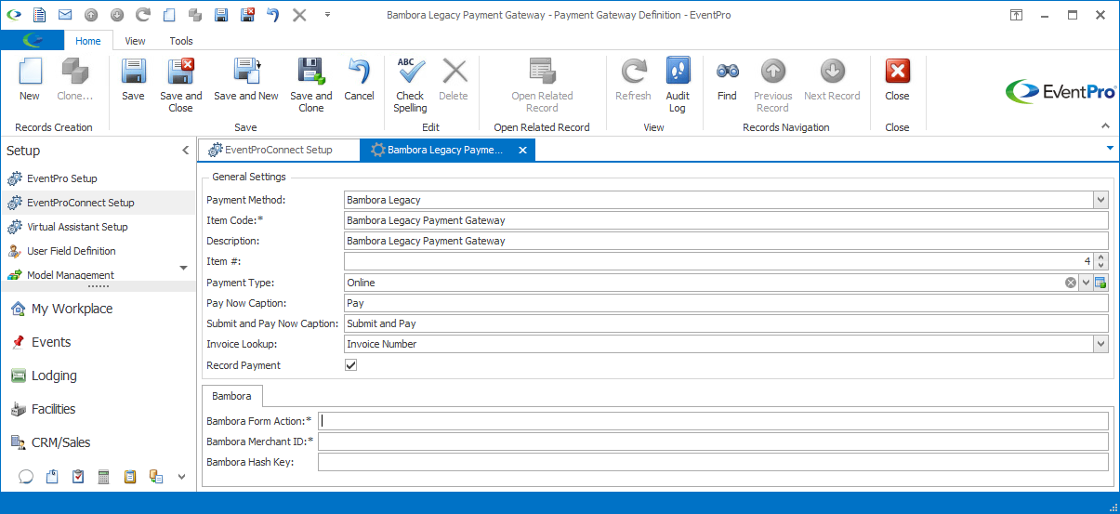The width and height of the screenshot is (1120, 514).
Task: Uncheck the Record Payment checkbox
Action: [x=350, y=365]
